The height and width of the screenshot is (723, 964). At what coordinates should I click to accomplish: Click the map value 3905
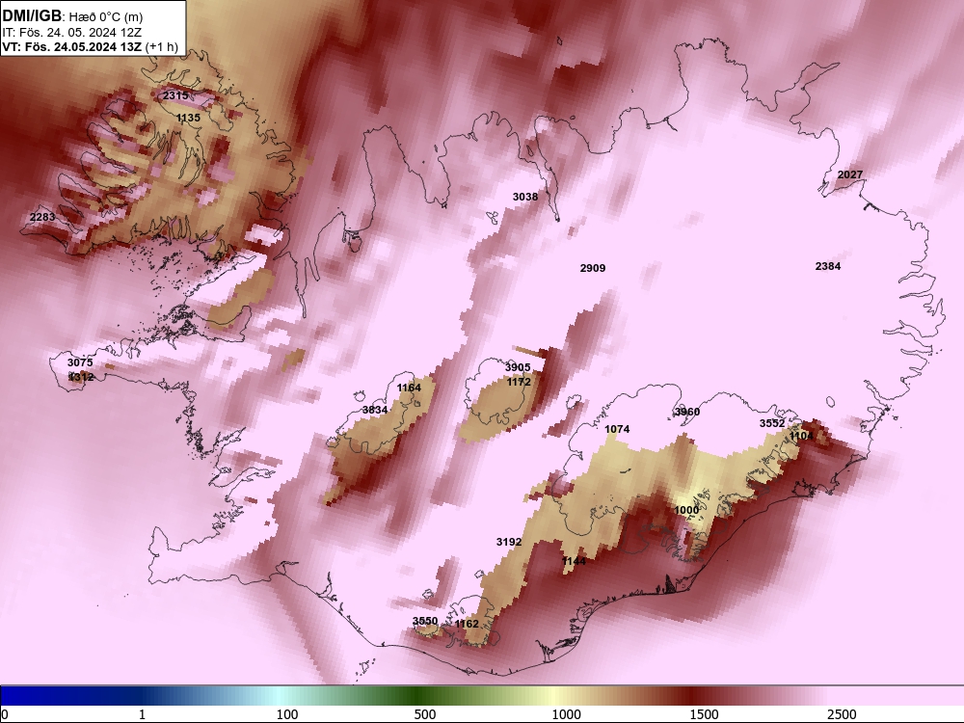point(517,367)
